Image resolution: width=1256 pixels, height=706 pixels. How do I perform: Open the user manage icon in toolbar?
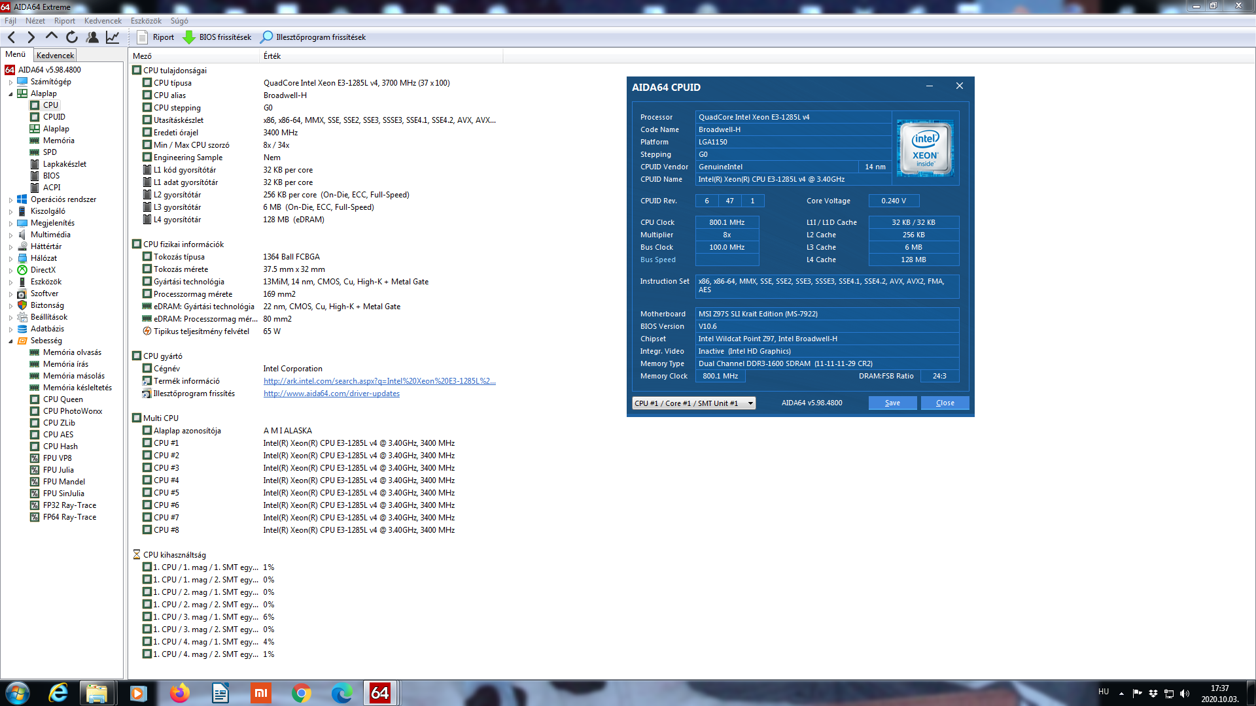[92, 37]
